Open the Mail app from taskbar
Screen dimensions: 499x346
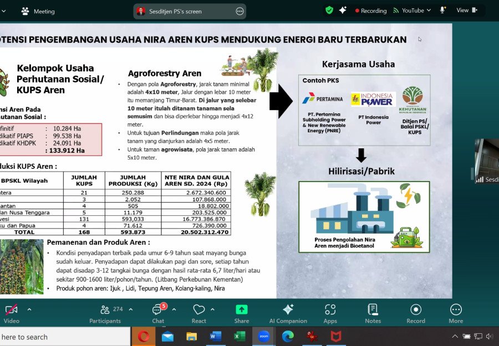pyautogui.click(x=167, y=336)
